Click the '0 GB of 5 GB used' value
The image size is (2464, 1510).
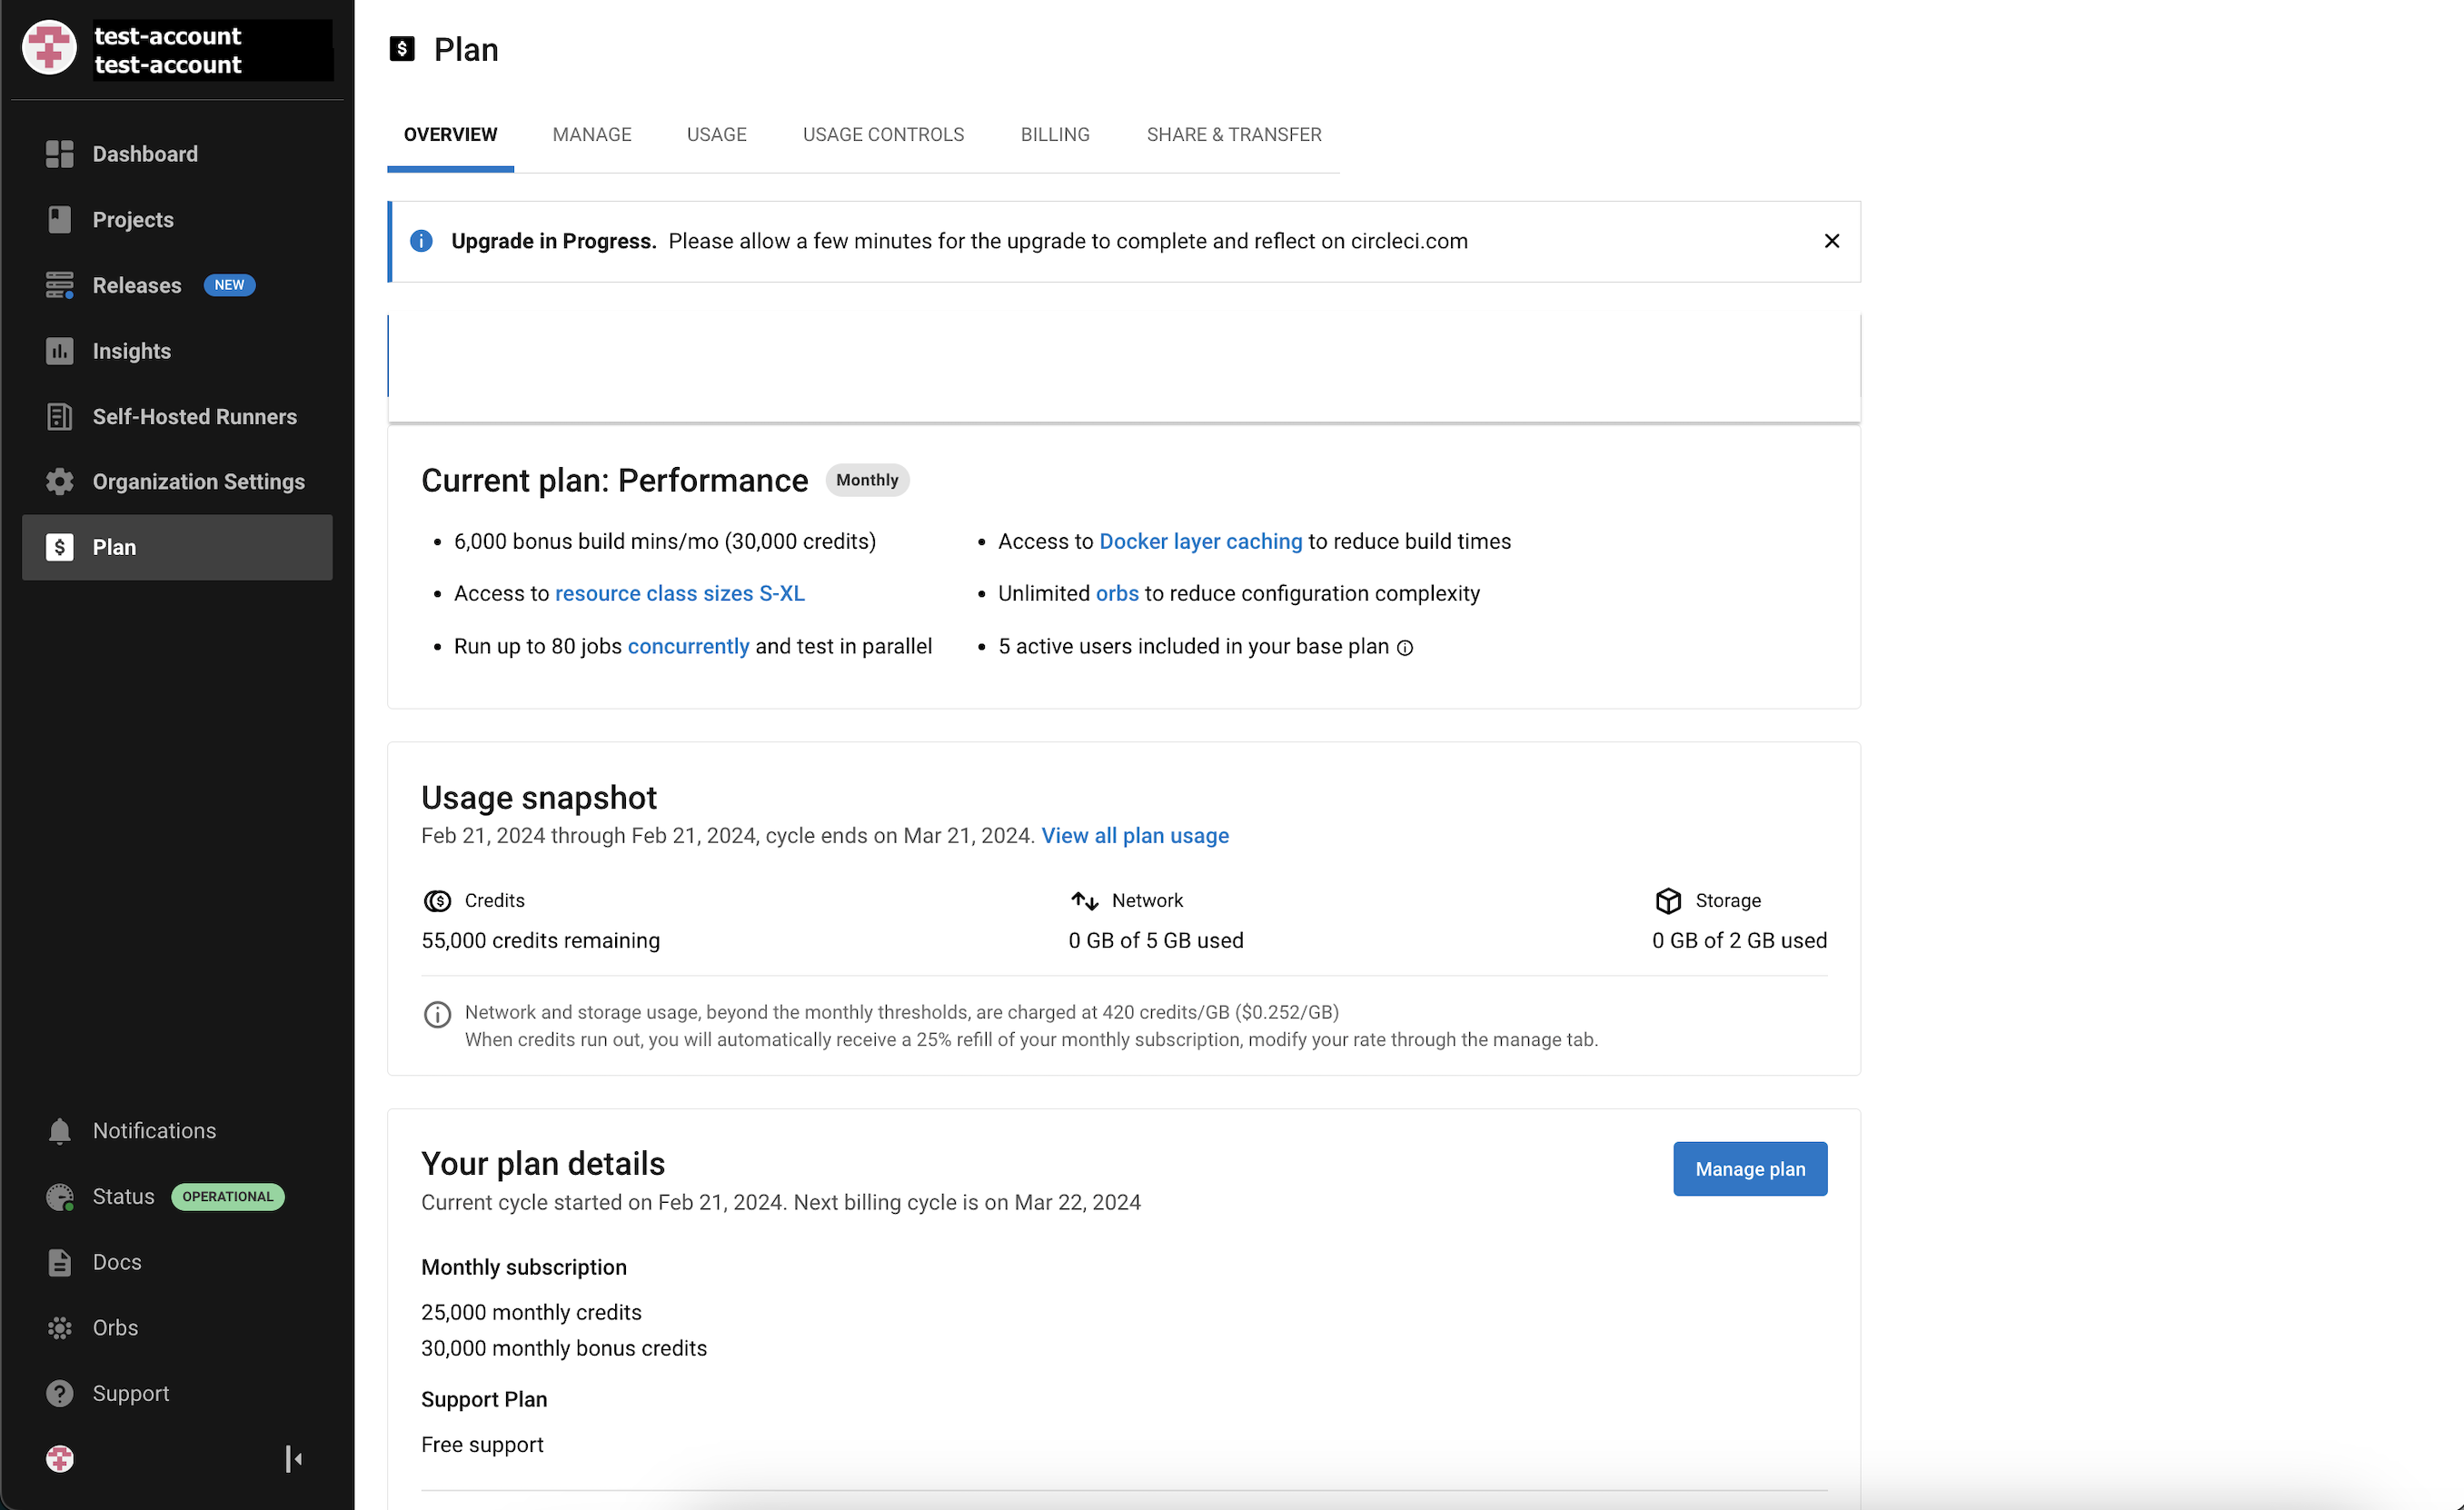tap(1156, 941)
